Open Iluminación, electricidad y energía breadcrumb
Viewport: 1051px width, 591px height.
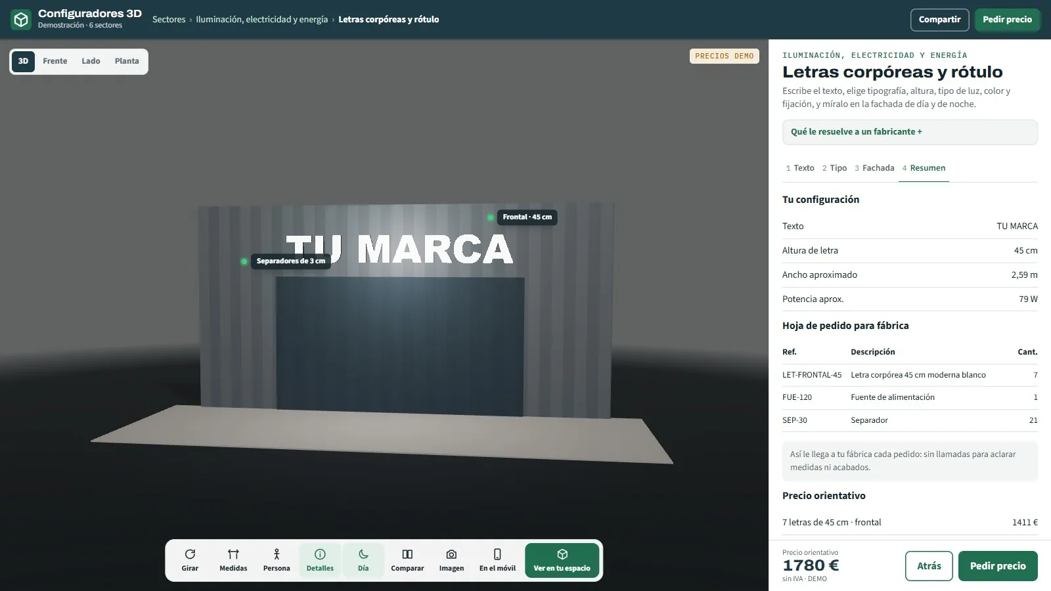coord(261,20)
